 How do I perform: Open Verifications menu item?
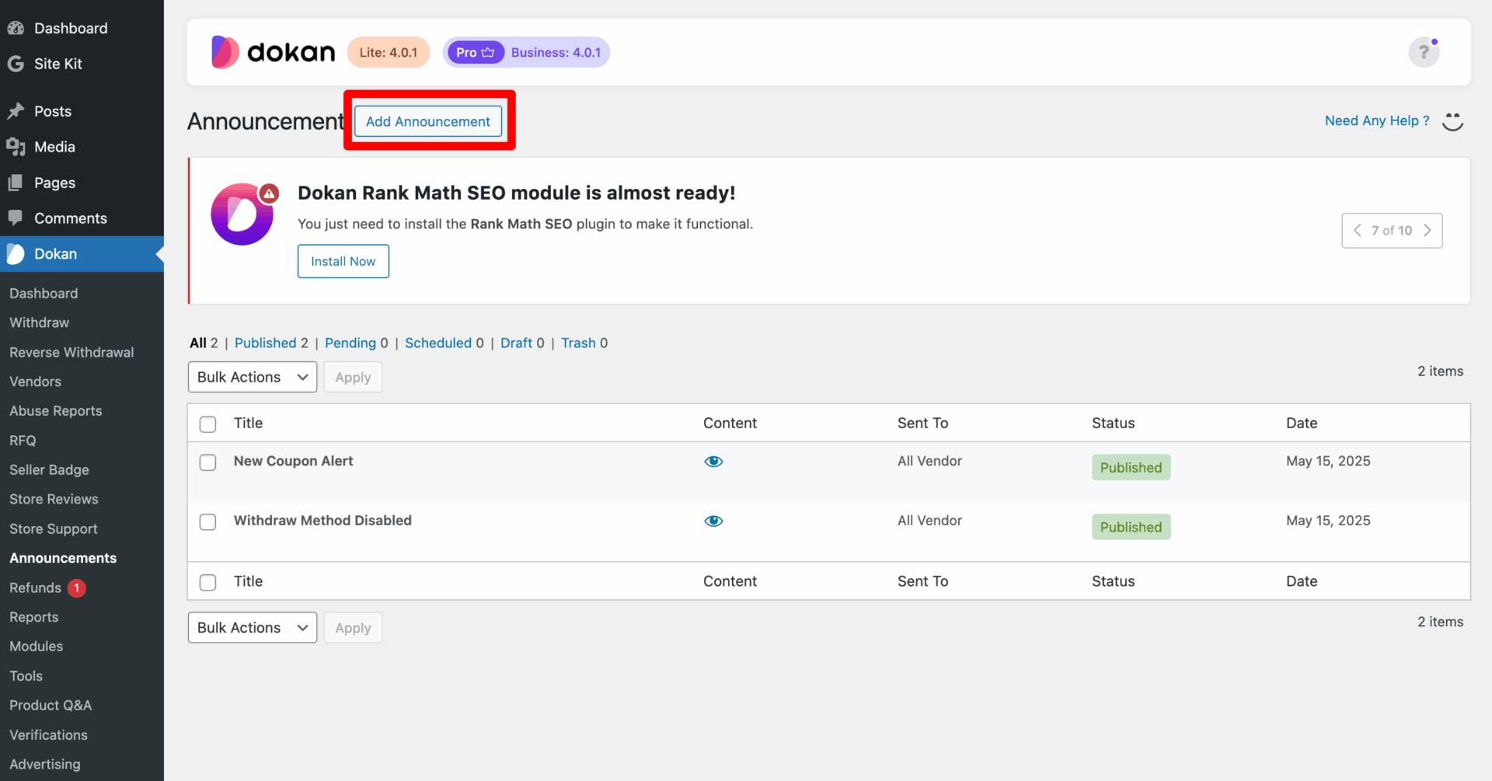click(x=48, y=735)
